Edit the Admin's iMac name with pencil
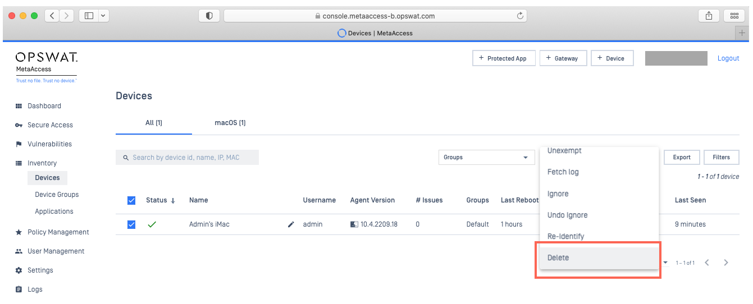The image size is (753, 304). [x=291, y=224]
